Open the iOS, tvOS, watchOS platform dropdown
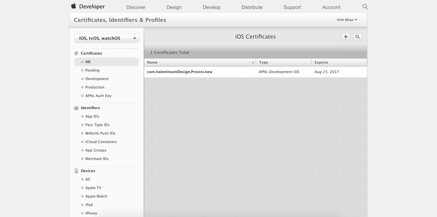Screen dimensions: 437x217 (x=107, y=38)
